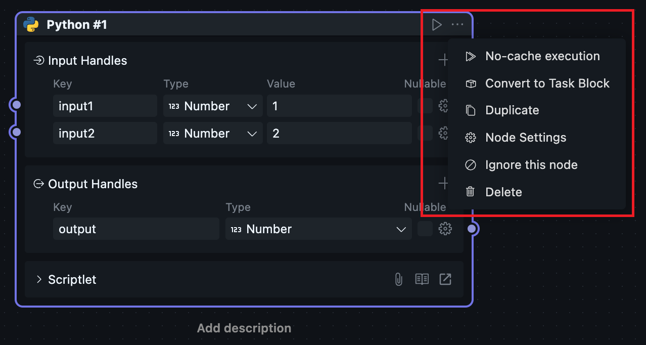Add a new output handle
646x345 pixels.
pyautogui.click(x=443, y=184)
